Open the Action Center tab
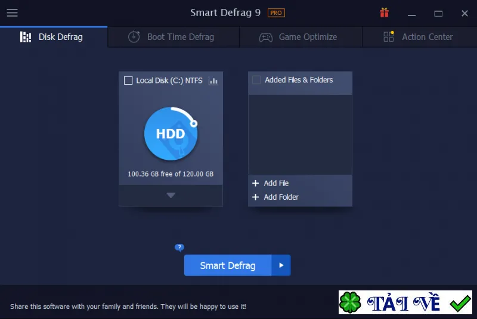The height and width of the screenshot is (319, 477). pyautogui.click(x=420, y=37)
